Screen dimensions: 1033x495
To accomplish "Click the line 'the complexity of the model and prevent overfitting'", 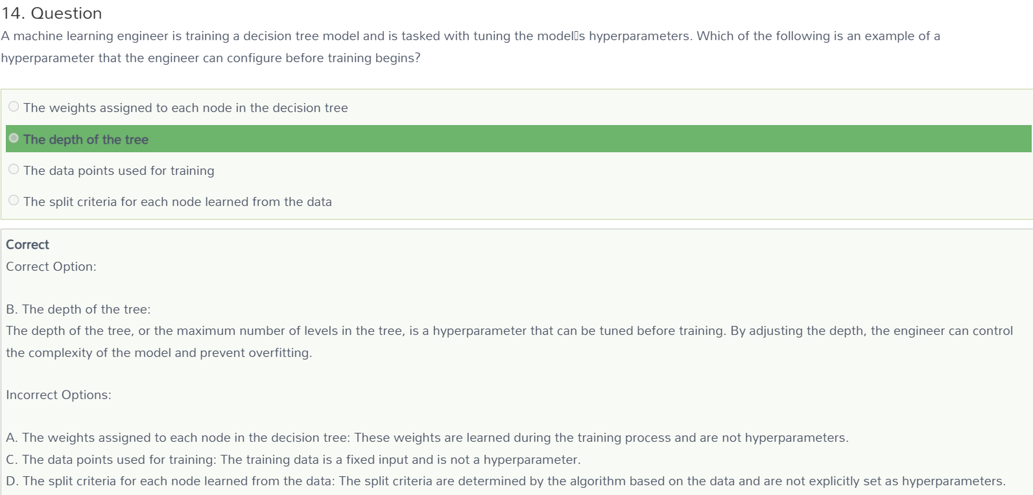I will [159, 352].
